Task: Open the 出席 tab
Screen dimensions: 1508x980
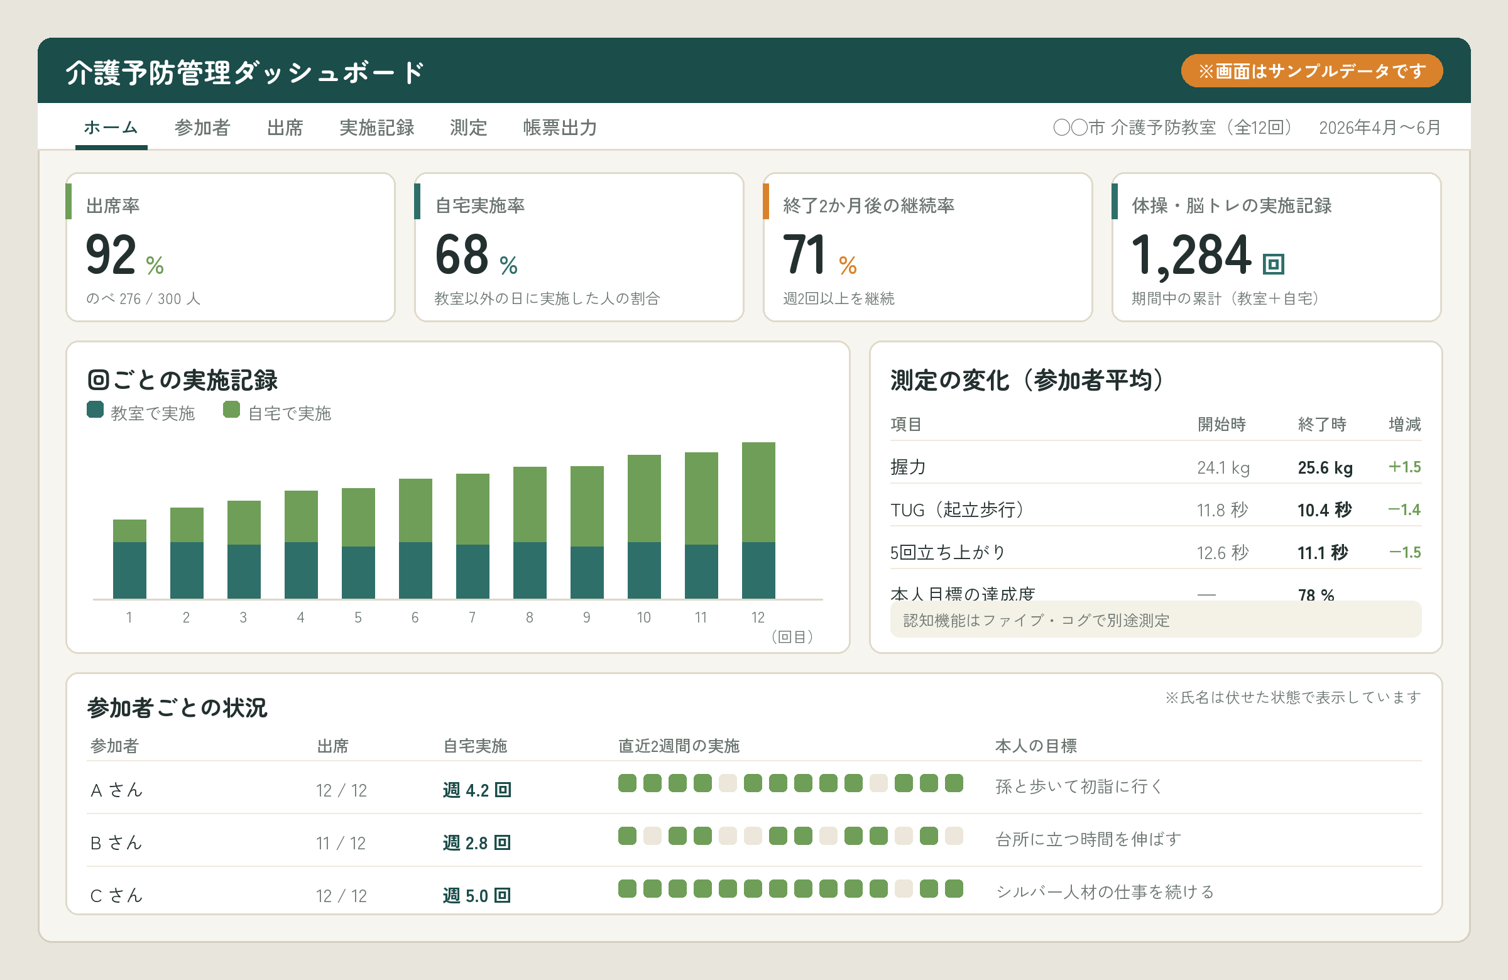Action: coord(285,128)
